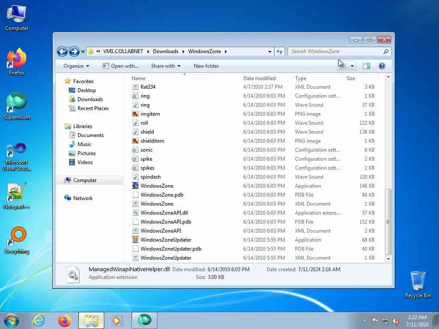Open the Supermium desktop shortcut
The height and width of the screenshot is (329, 439).
[17, 106]
